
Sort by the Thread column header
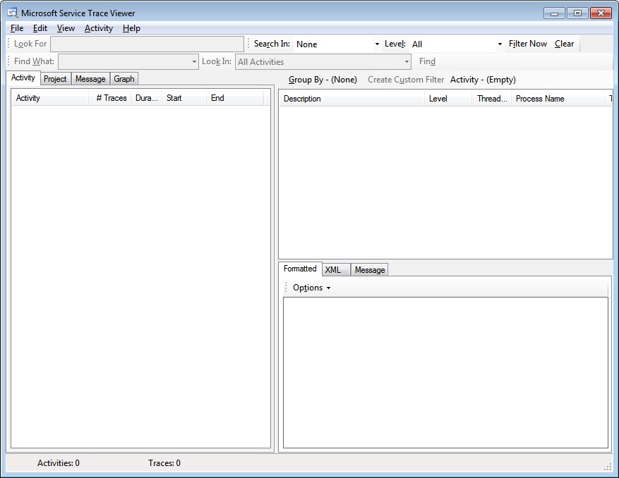(492, 99)
